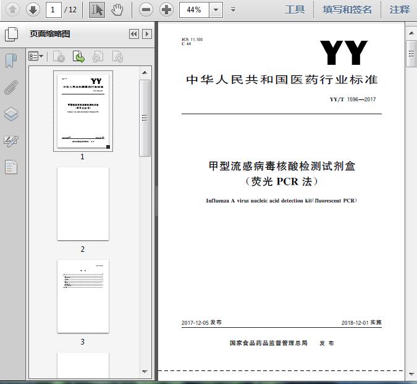Open the 工具 tools pane
The image size is (417, 384).
pos(295,9)
